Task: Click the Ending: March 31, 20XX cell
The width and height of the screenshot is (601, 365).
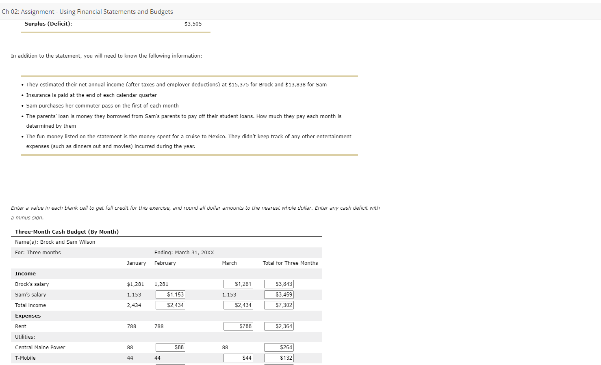Action: coord(184,252)
